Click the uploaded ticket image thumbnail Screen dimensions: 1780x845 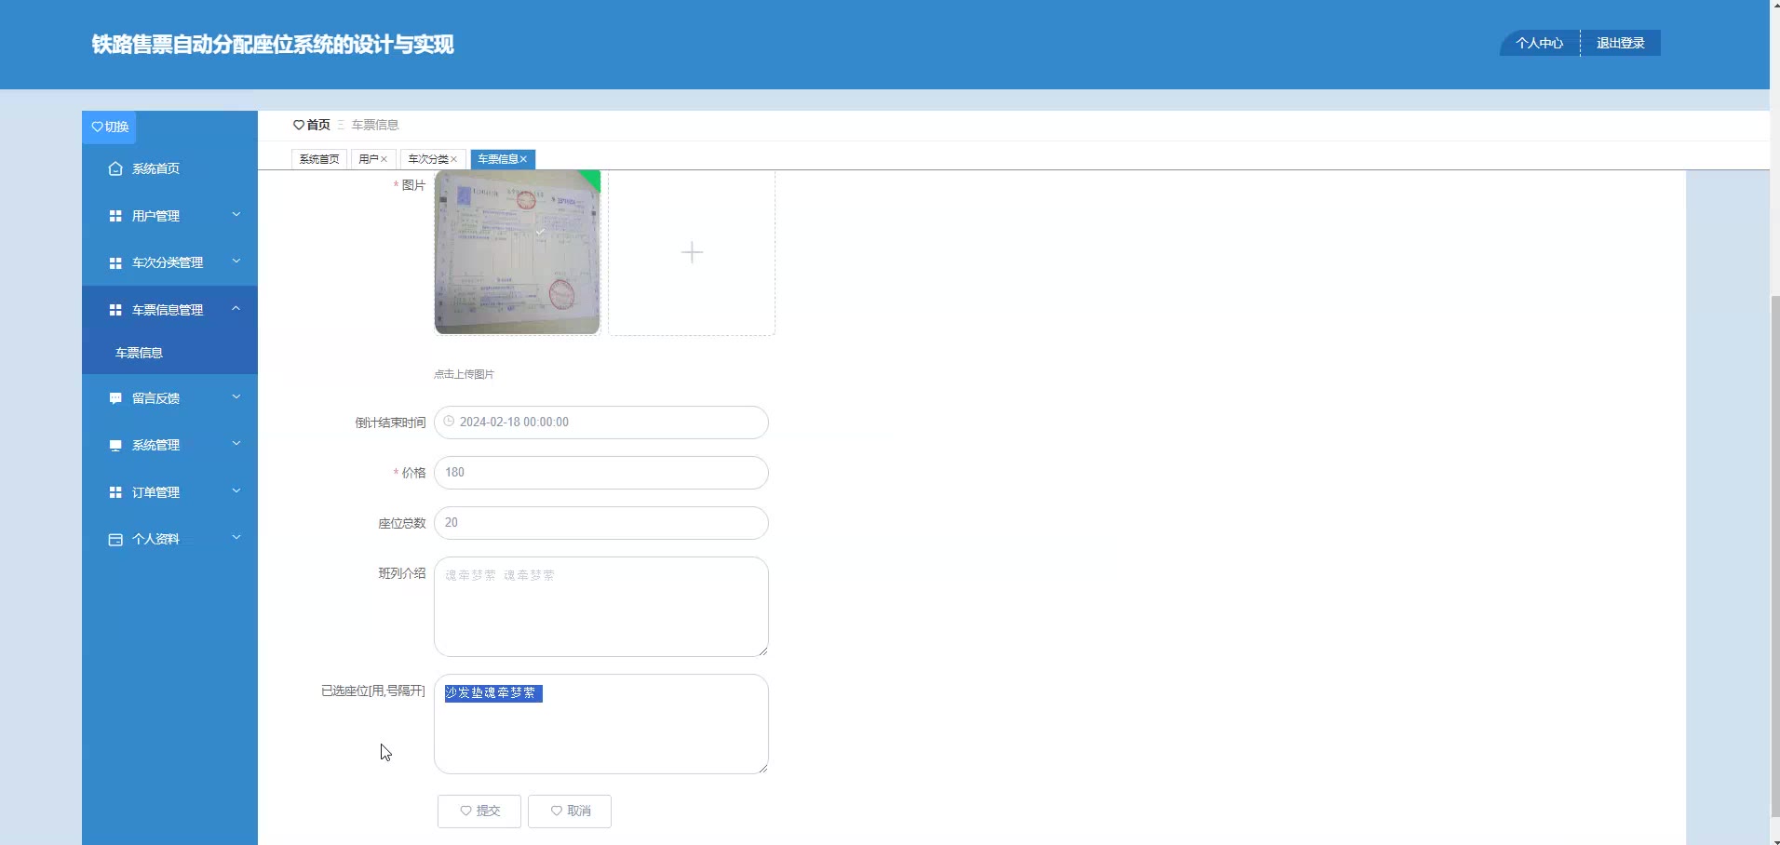coord(518,252)
